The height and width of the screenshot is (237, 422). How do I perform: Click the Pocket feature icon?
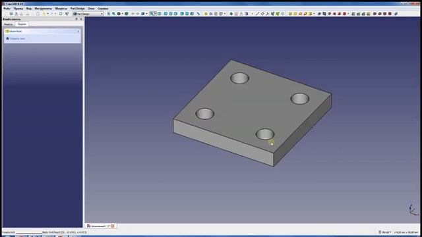(319, 13)
